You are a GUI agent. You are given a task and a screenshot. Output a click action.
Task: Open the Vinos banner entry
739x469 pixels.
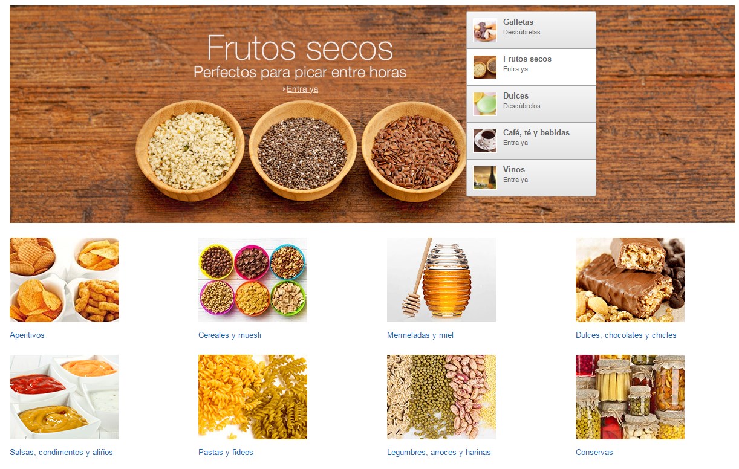click(x=531, y=178)
